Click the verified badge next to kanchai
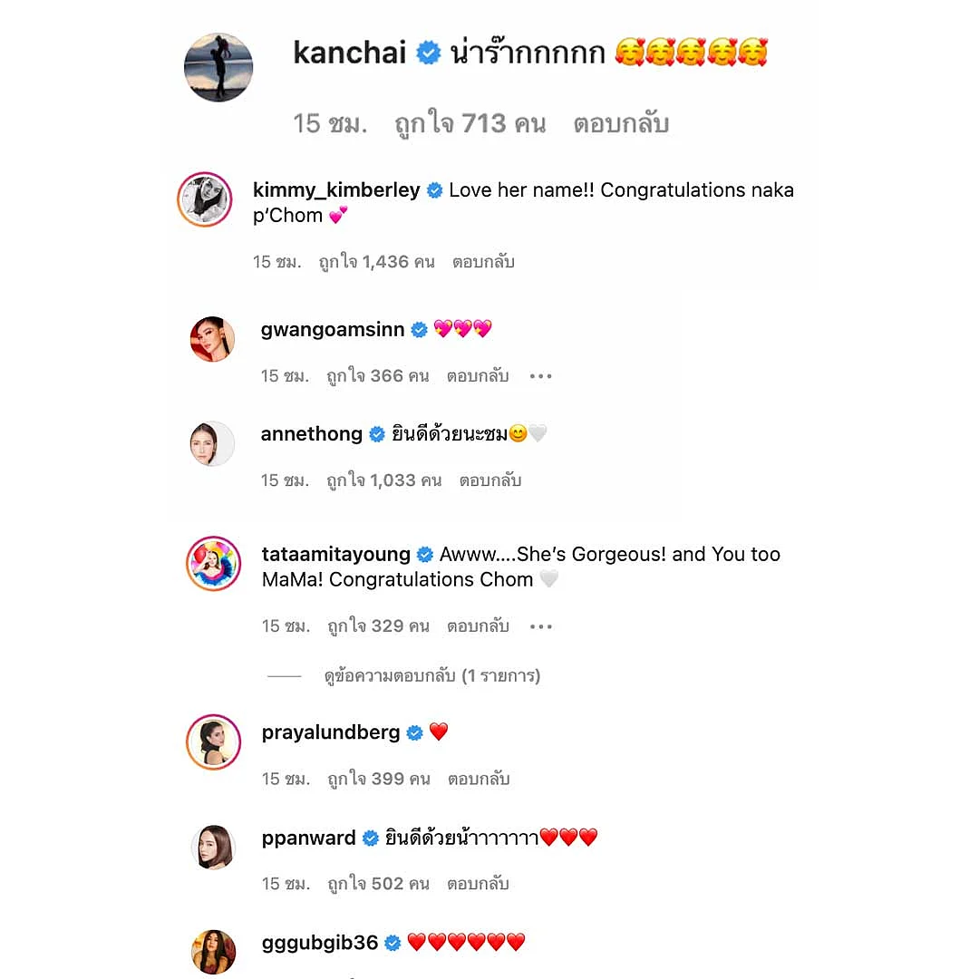 [428, 53]
